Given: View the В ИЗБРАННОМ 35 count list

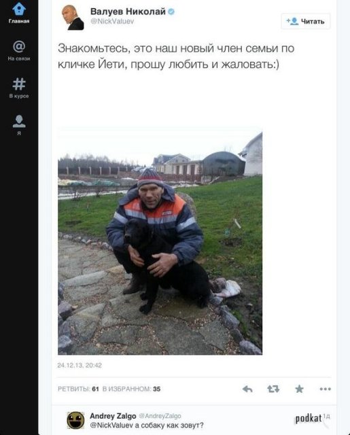Looking at the screenshot, I should pyautogui.click(x=131, y=389).
